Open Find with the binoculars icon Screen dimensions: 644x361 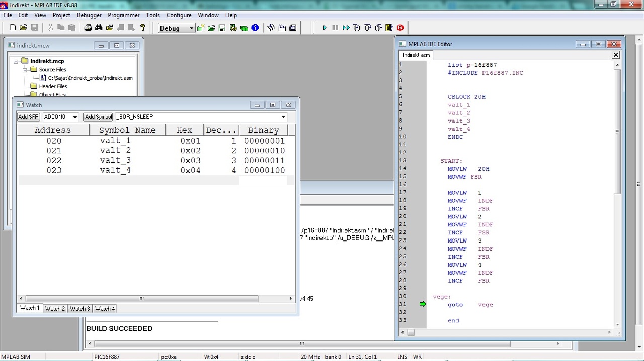click(99, 28)
